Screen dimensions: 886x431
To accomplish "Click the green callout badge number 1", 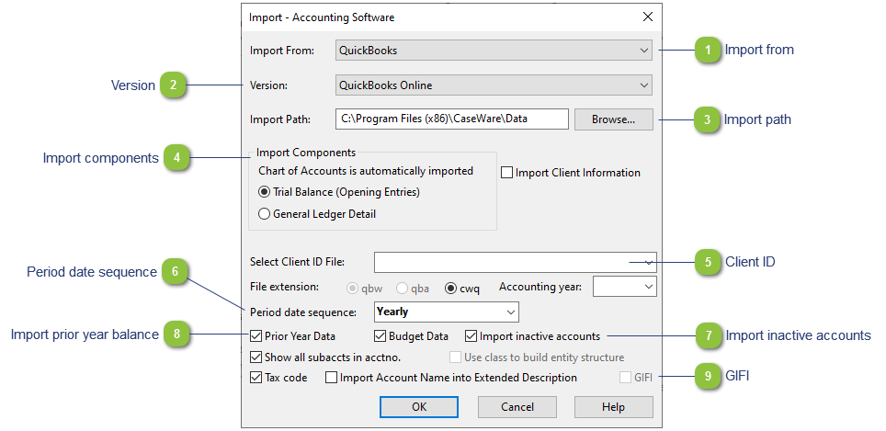I will pyautogui.click(x=708, y=50).
